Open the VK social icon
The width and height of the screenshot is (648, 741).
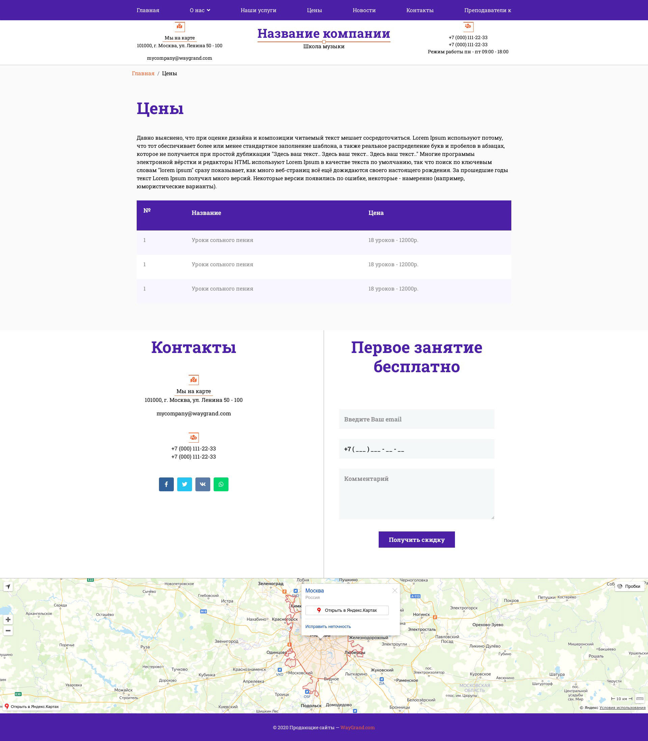point(202,484)
